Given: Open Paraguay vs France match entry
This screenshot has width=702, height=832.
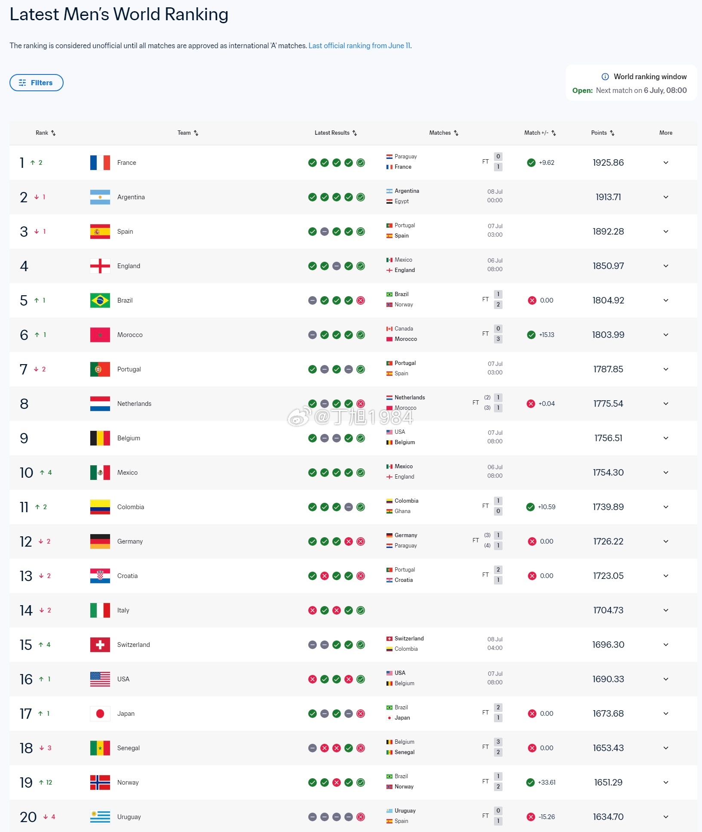Looking at the screenshot, I should [x=444, y=162].
